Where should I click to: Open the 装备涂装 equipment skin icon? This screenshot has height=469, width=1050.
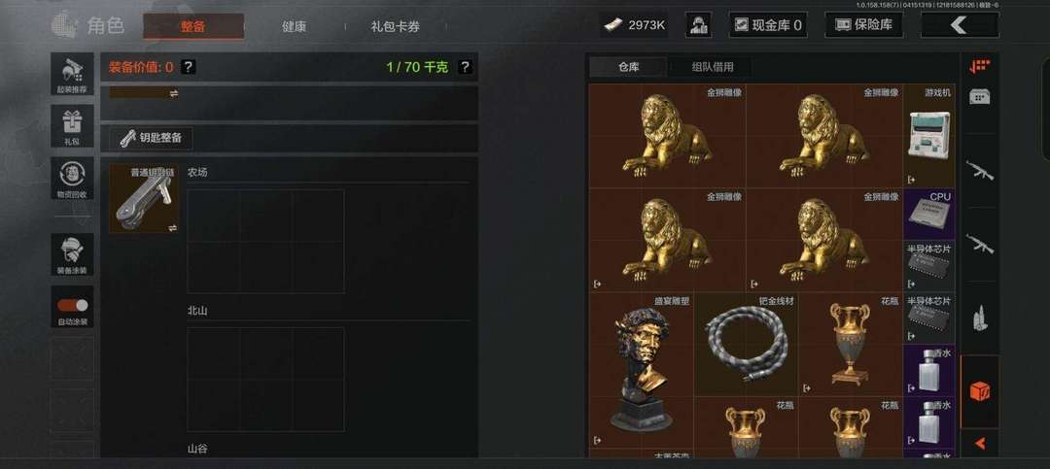click(x=72, y=254)
